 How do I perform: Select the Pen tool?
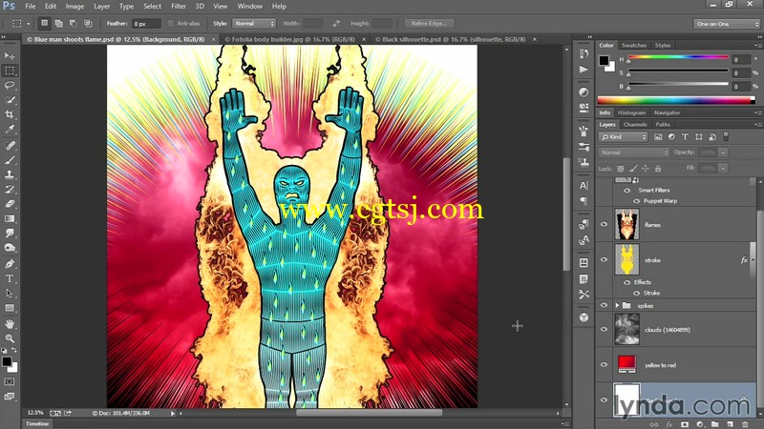pyautogui.click(x=10, y=264)
